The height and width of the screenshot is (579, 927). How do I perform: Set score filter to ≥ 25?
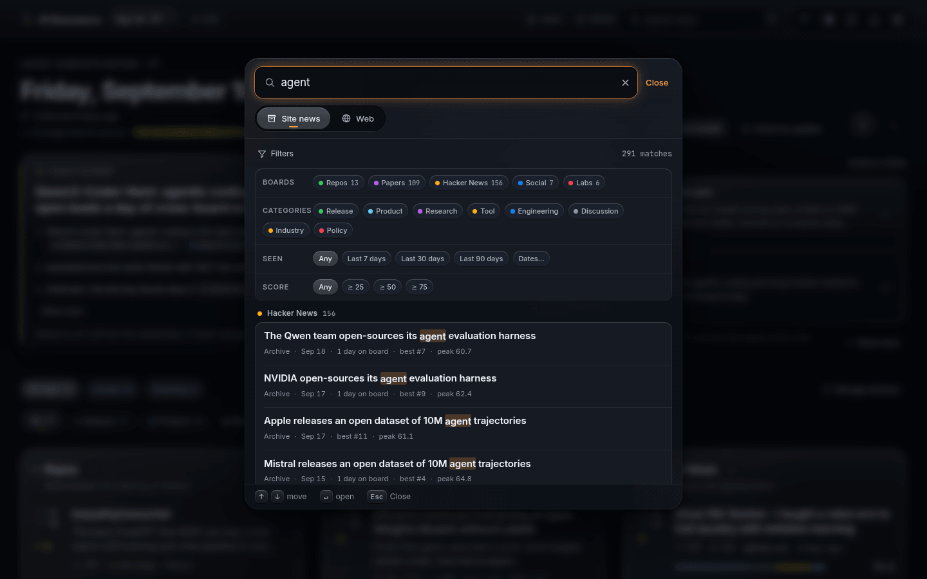(355, 287)
